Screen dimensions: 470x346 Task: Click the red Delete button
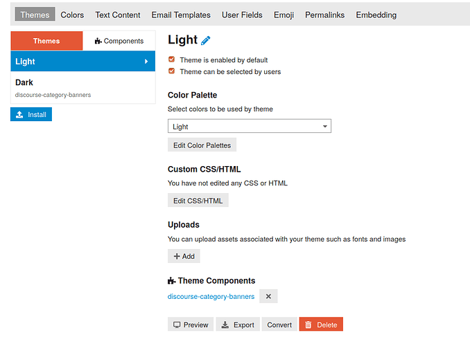pyautogui.click(x=321, y=324)
